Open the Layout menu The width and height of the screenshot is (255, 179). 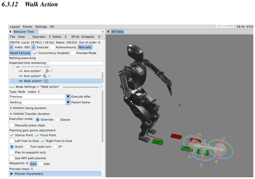[15, 27]
